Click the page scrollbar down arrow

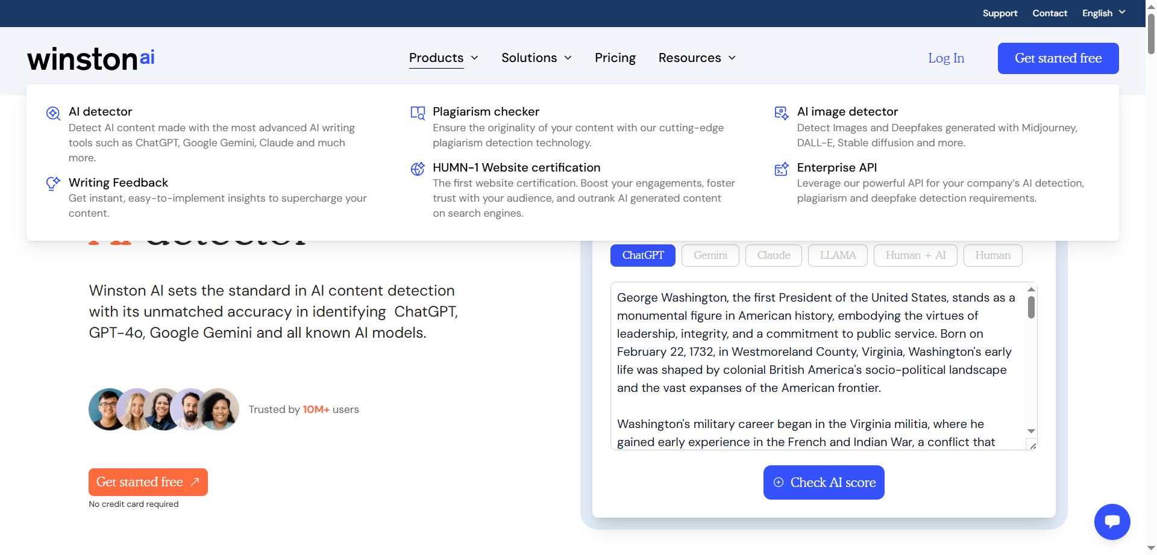(1151, 548)
